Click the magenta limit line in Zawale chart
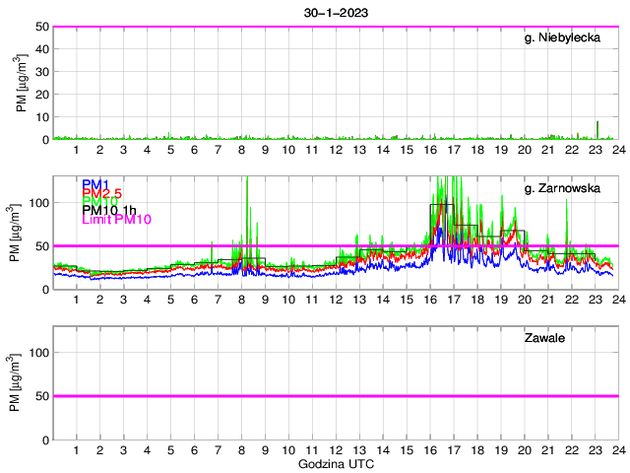The height and width of the screenshot is (473, 630). [x=335, y=396]
